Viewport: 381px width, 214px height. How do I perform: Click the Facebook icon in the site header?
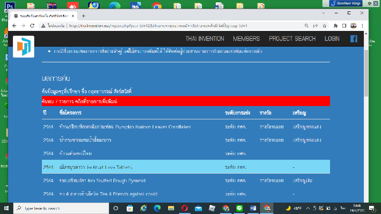(354, 39)
